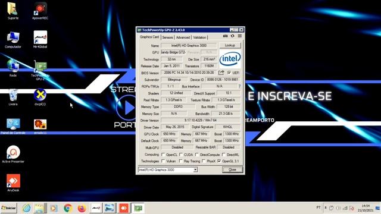The height and width of the screenshot is (214, 381).
Task: Open Internet Explorer from the taskbar
Action: 27,208
